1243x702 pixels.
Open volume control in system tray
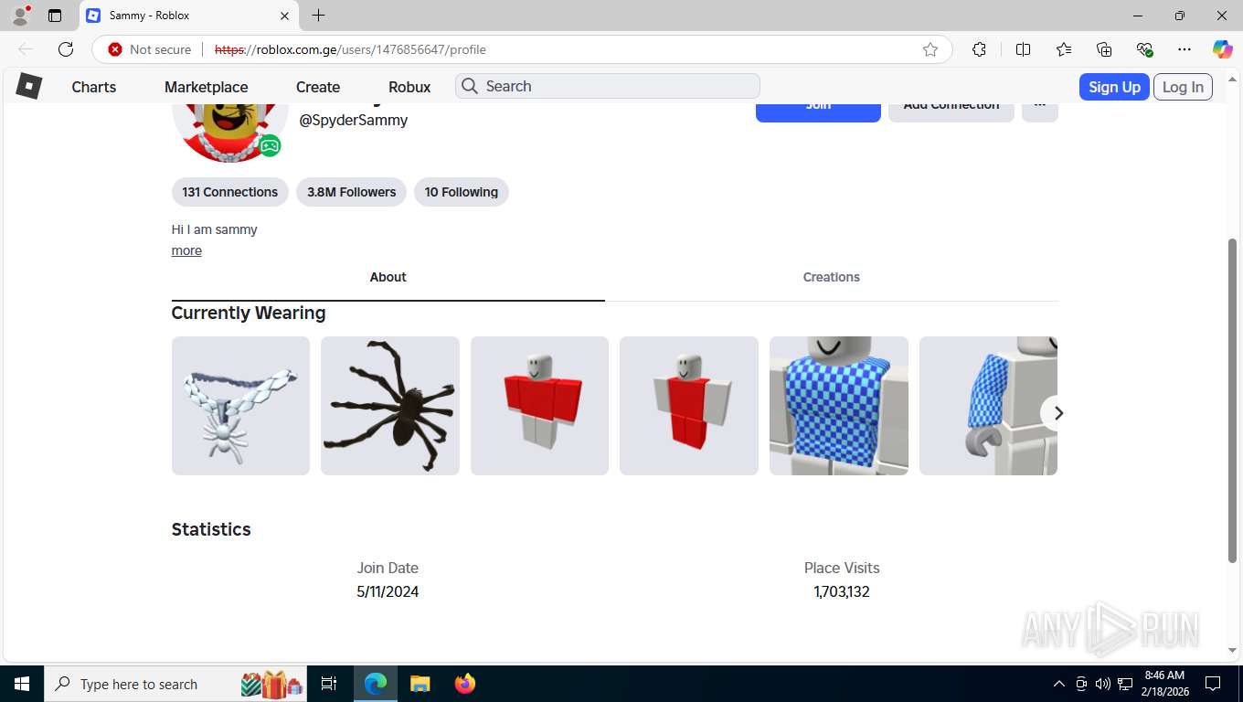click(1102, 684)
